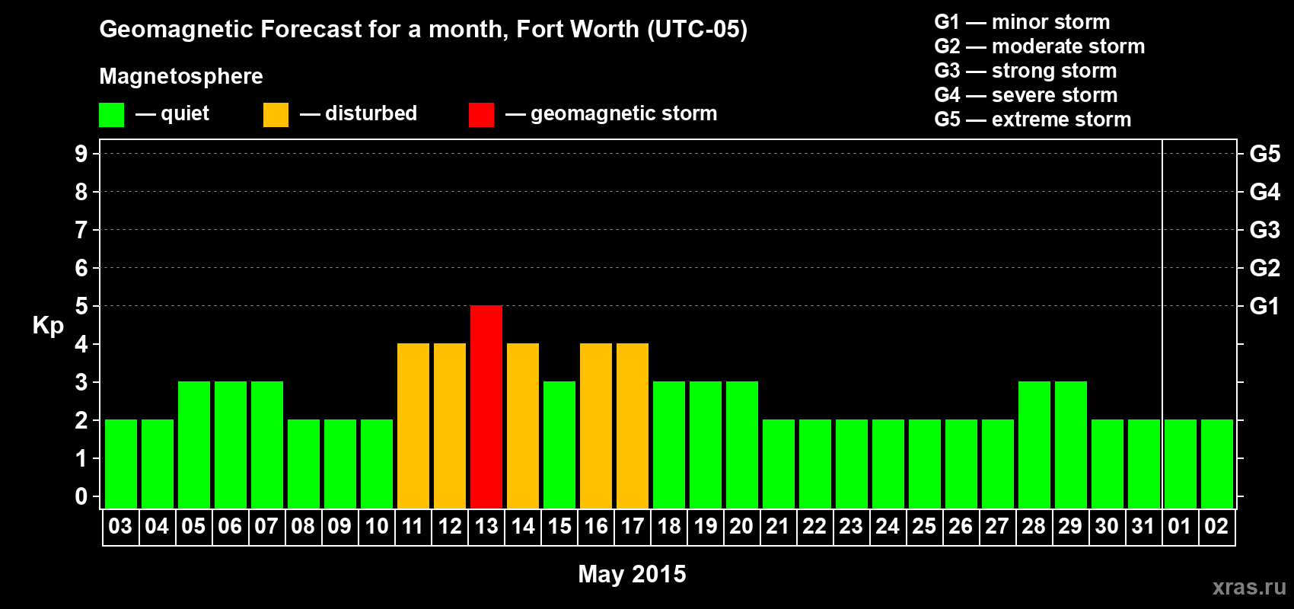Select the green bar for day 28
This screenshot has height=609, width=1294.
click(1034, 445)
